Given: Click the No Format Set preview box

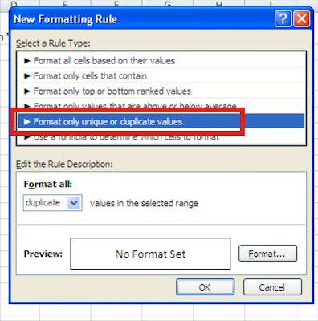Looking at the screenshot, I should coord(150,254).
